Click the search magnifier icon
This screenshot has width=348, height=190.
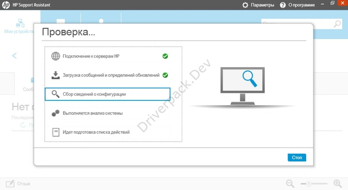coord(337,24)
